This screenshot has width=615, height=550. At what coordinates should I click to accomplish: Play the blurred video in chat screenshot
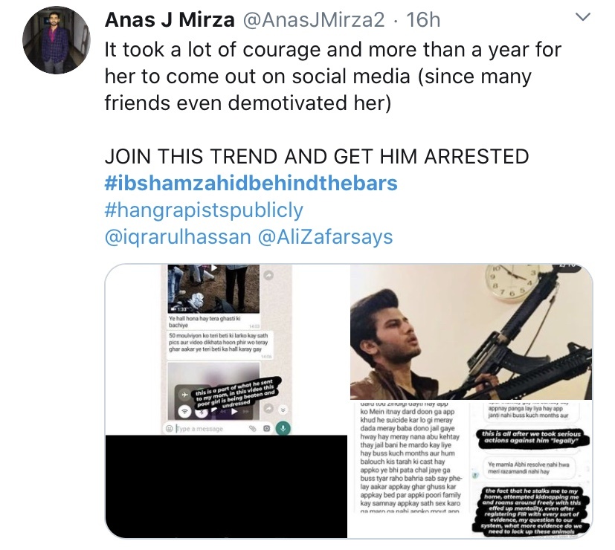(x=234, y=411)
